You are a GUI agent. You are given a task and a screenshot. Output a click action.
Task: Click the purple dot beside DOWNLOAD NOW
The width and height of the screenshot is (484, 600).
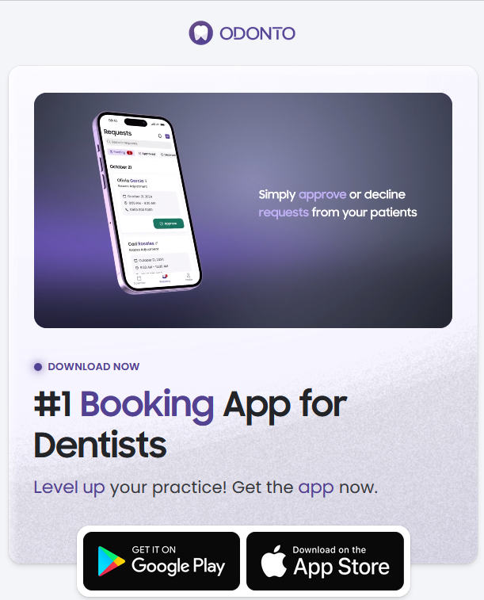coord(38,367)
